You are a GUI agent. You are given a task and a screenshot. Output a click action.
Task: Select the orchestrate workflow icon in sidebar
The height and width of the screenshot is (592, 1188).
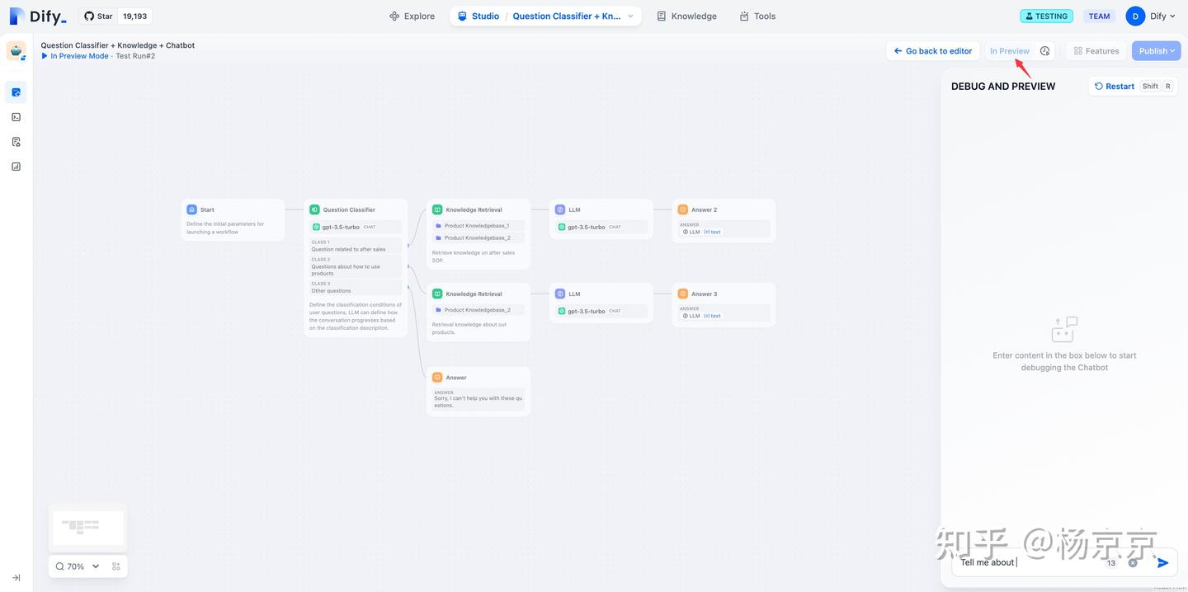click(16, 92)
